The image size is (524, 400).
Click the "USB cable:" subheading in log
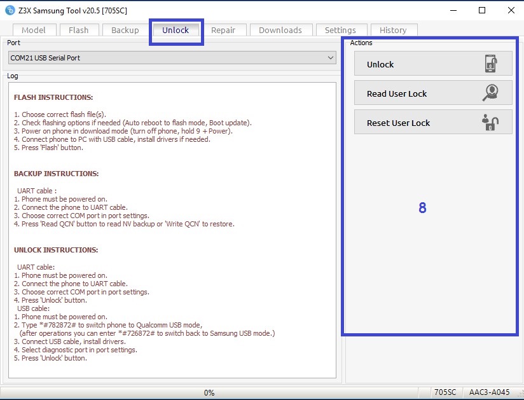34,308
